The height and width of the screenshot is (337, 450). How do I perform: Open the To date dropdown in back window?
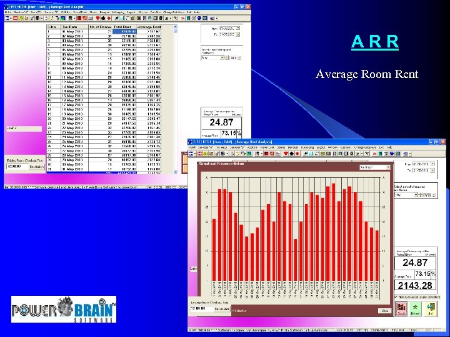[237, 34]
